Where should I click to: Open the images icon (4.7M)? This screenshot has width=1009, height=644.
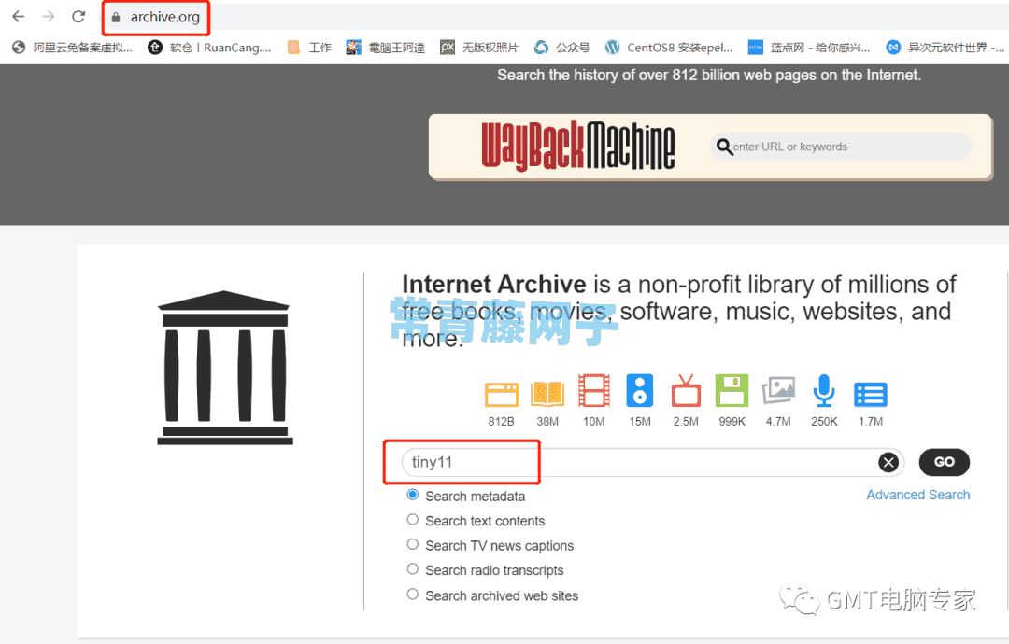click(778, 391)
